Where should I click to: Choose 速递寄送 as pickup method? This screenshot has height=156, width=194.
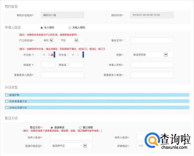[52, 128]
